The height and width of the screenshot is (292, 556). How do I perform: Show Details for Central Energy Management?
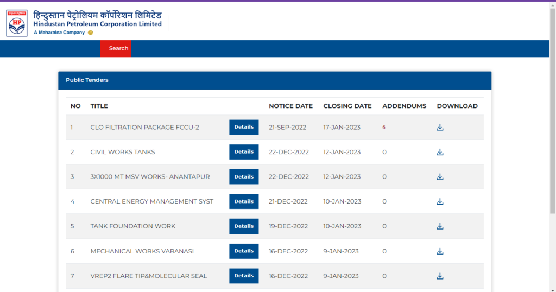(x=244, y=201)
